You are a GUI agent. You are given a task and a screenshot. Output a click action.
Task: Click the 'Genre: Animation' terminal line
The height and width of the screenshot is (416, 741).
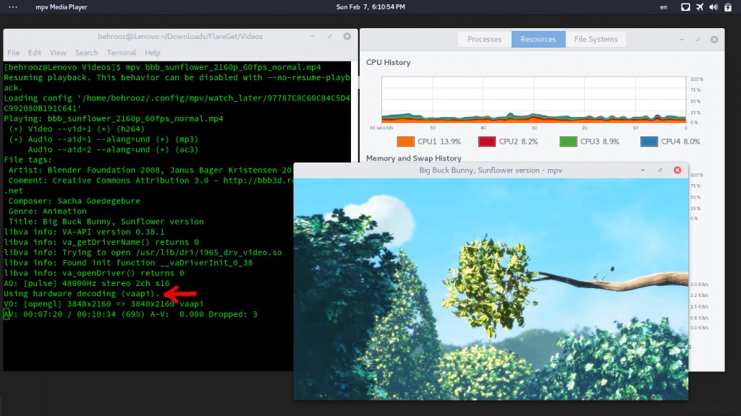(47, 212)
